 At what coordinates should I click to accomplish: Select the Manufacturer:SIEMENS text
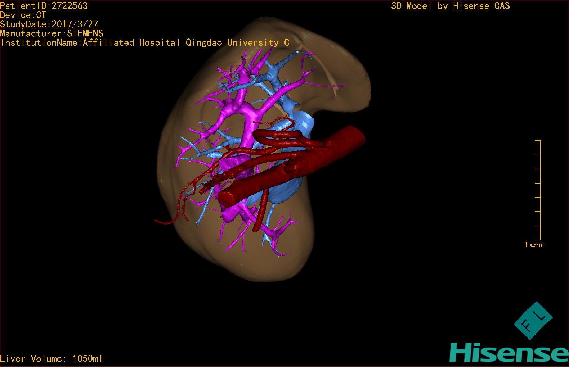point(51,33)
